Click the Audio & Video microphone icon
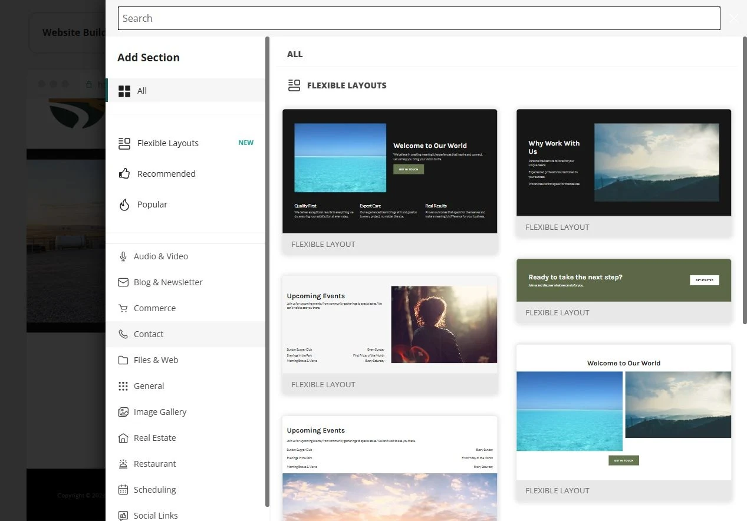The height and width of the screenshot is (521, 747). click(x=123, y=256)
